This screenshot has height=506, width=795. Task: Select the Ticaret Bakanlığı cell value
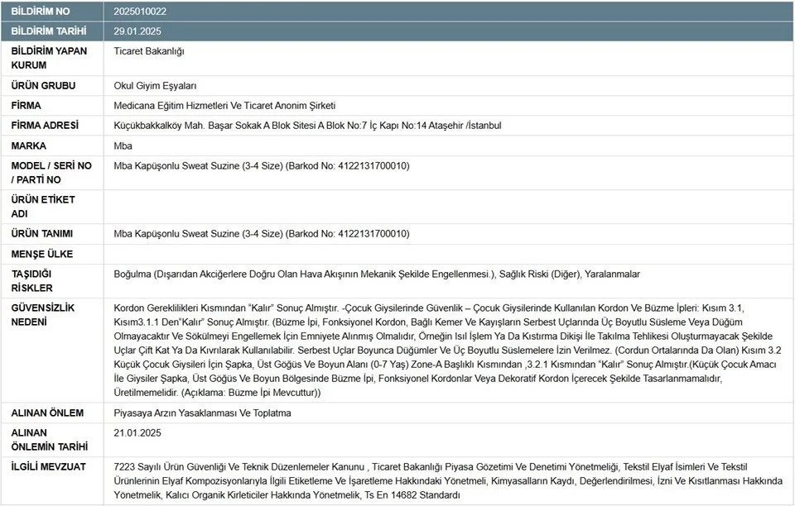click(149, 51)
